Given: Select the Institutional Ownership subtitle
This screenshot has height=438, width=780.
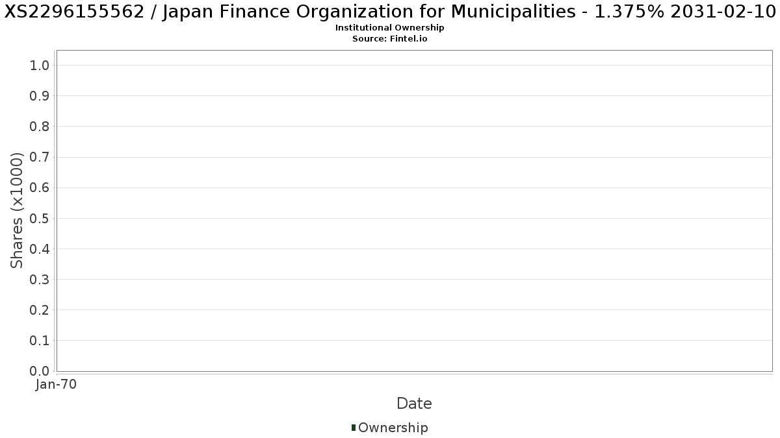Looking at the screenshot, I should pyautogui.click(x=389, y=28).
